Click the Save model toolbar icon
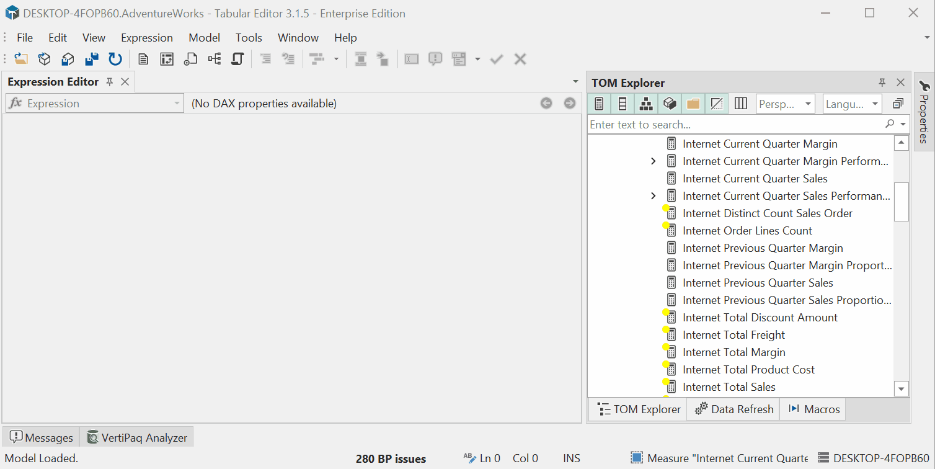 click(x=92, y=59)
